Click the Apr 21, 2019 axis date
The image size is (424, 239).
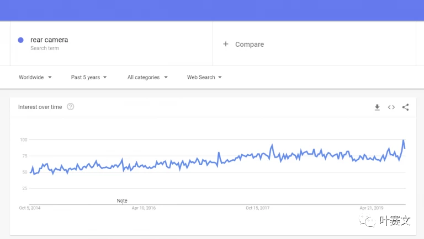click(371, 208)
